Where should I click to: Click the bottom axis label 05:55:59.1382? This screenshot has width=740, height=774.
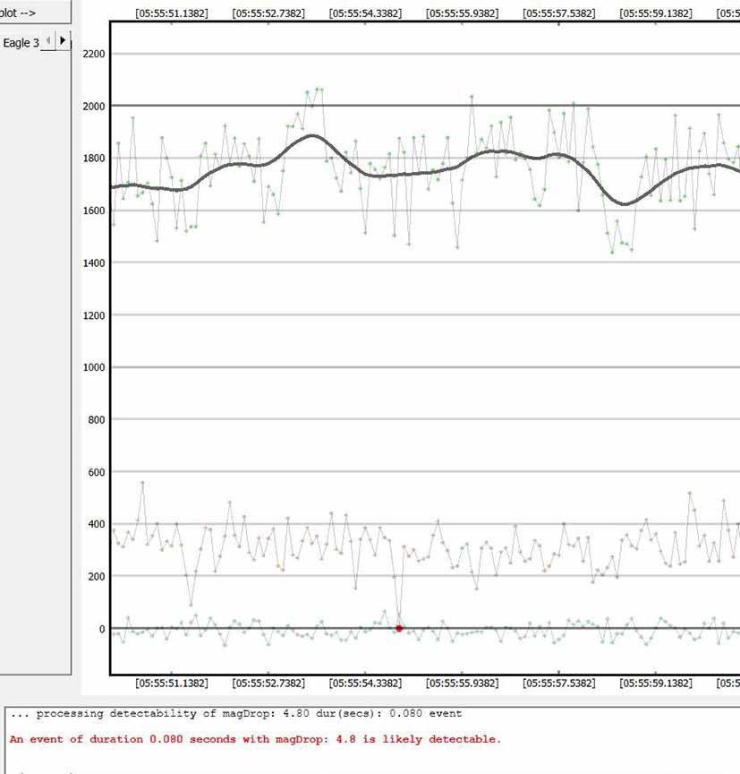pos(655,683)
